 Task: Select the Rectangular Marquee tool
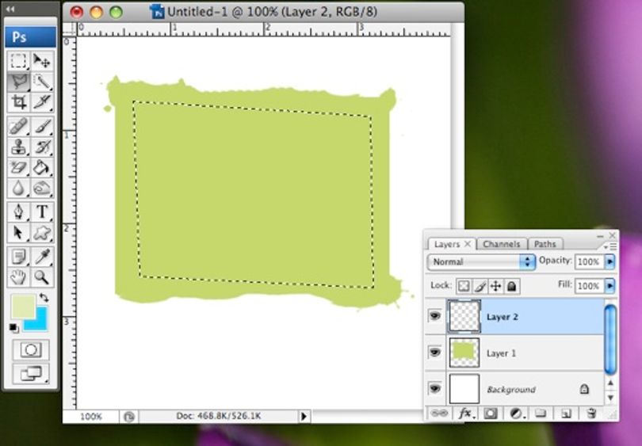click(18, 60)
